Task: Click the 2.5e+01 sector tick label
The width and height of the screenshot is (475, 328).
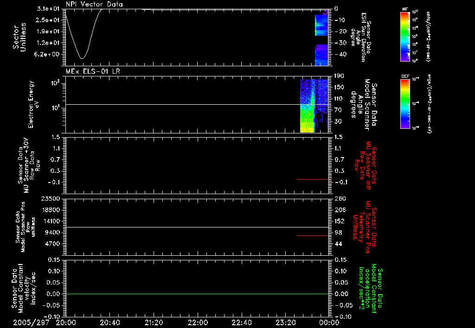Action: point(48,20)
